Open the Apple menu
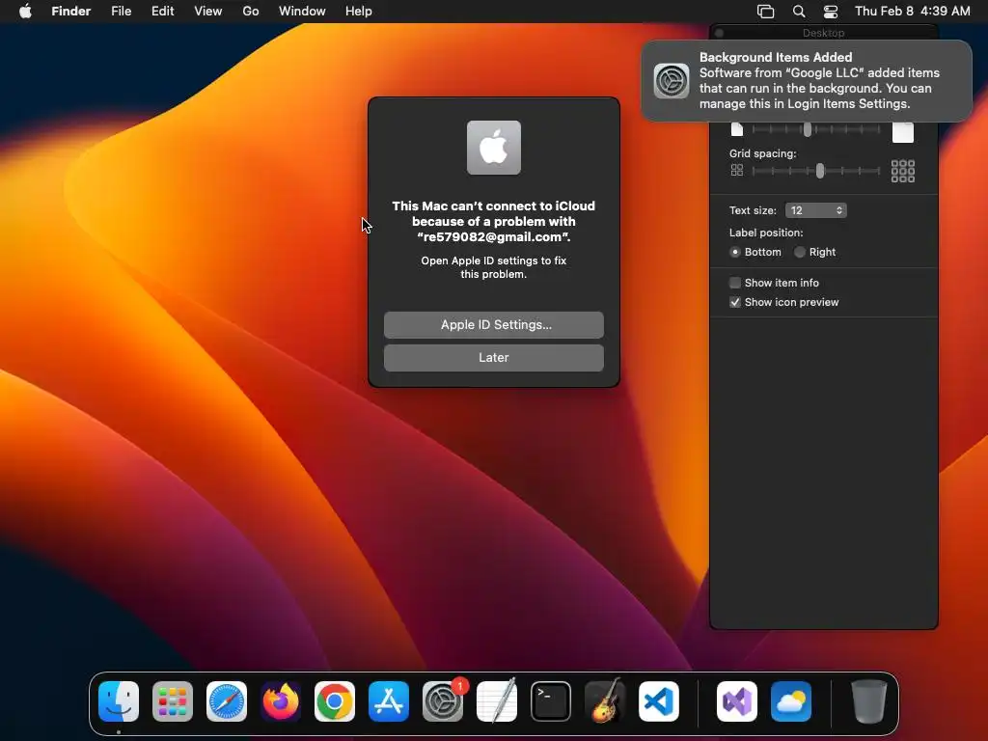 (x=25, y=12)
